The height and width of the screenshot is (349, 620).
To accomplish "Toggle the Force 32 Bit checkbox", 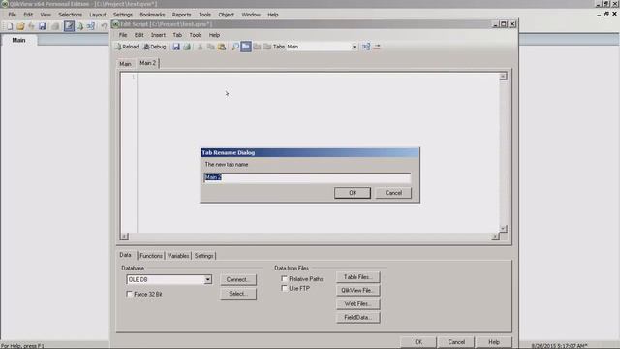I will (x=129, y=294).
